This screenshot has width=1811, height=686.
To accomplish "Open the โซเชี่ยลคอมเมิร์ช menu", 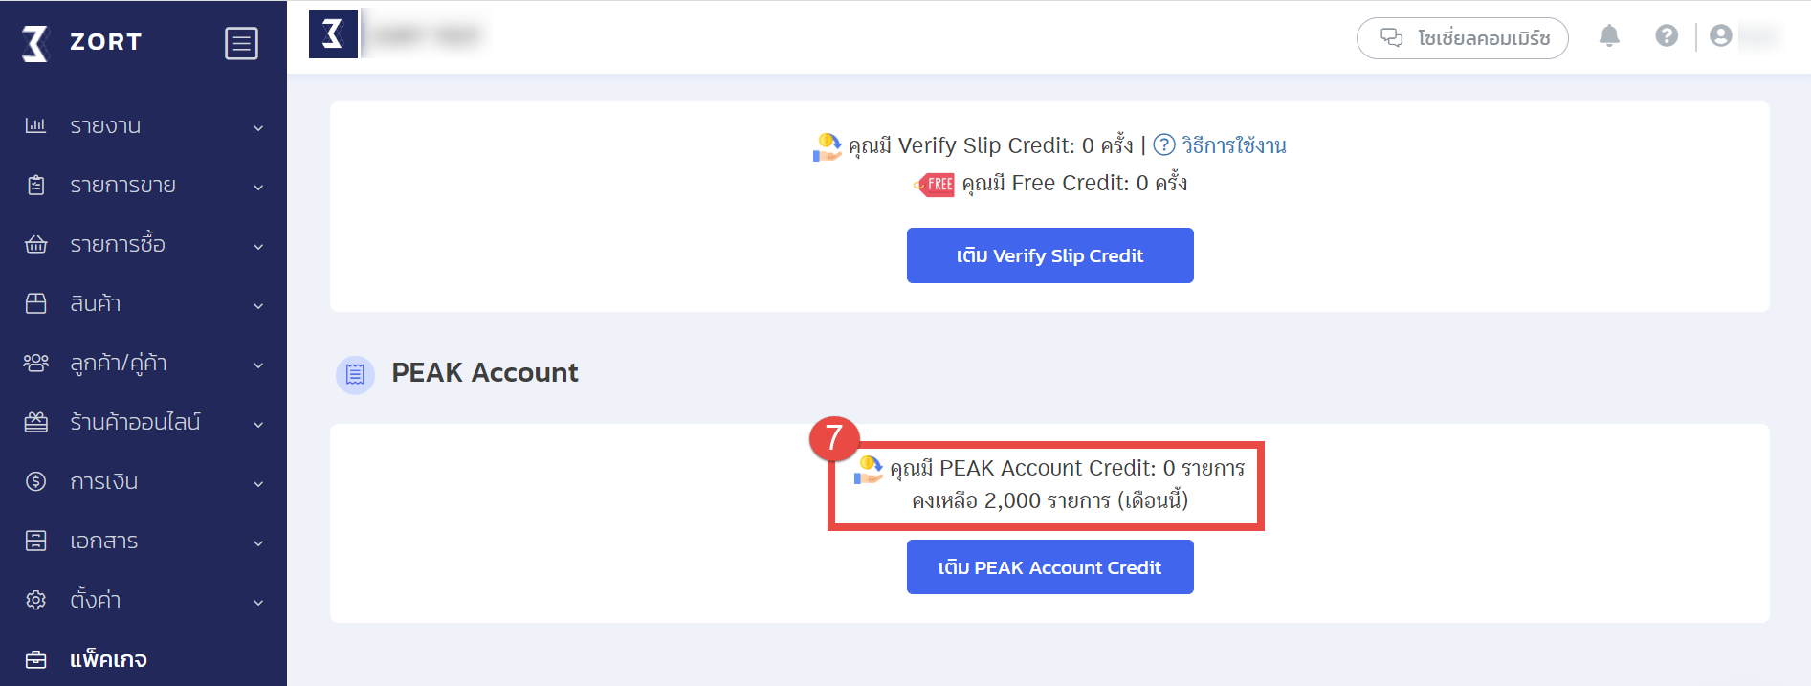I will 1463,38.
